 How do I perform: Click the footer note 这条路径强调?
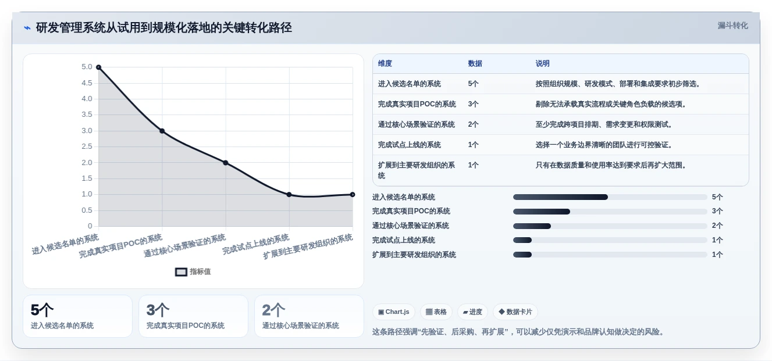pos(519,332)
